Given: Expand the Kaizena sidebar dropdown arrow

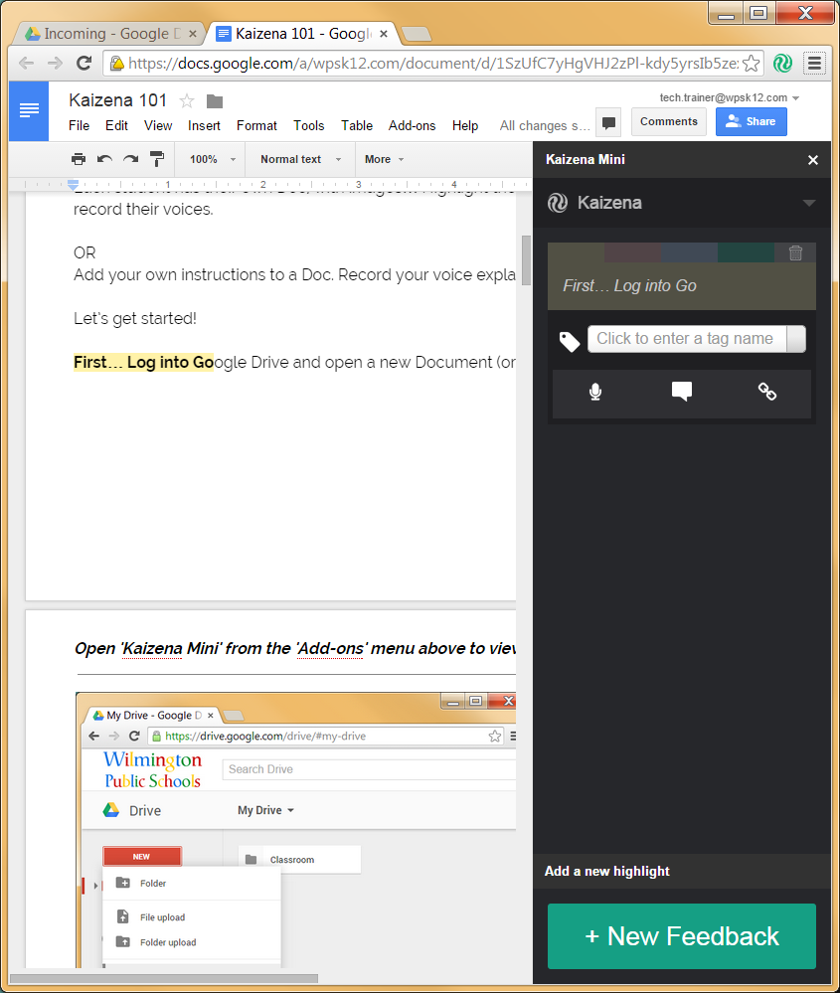Looking at the screenshot, I should (808, 204).
